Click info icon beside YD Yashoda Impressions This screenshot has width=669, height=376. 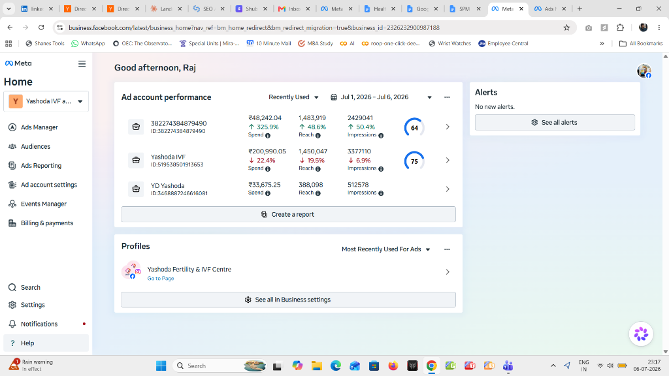381,193
